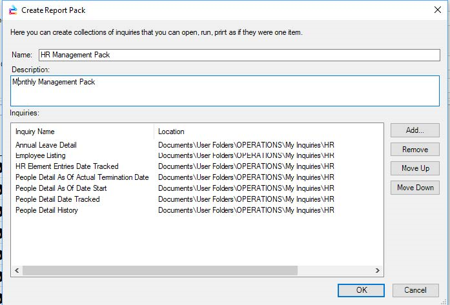Select the People Detail History inquiry
Viewport: 450px width, 305px height.
pos(46,210)
